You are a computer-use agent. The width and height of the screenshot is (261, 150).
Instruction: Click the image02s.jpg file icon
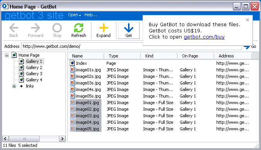[x=72, y=76]
